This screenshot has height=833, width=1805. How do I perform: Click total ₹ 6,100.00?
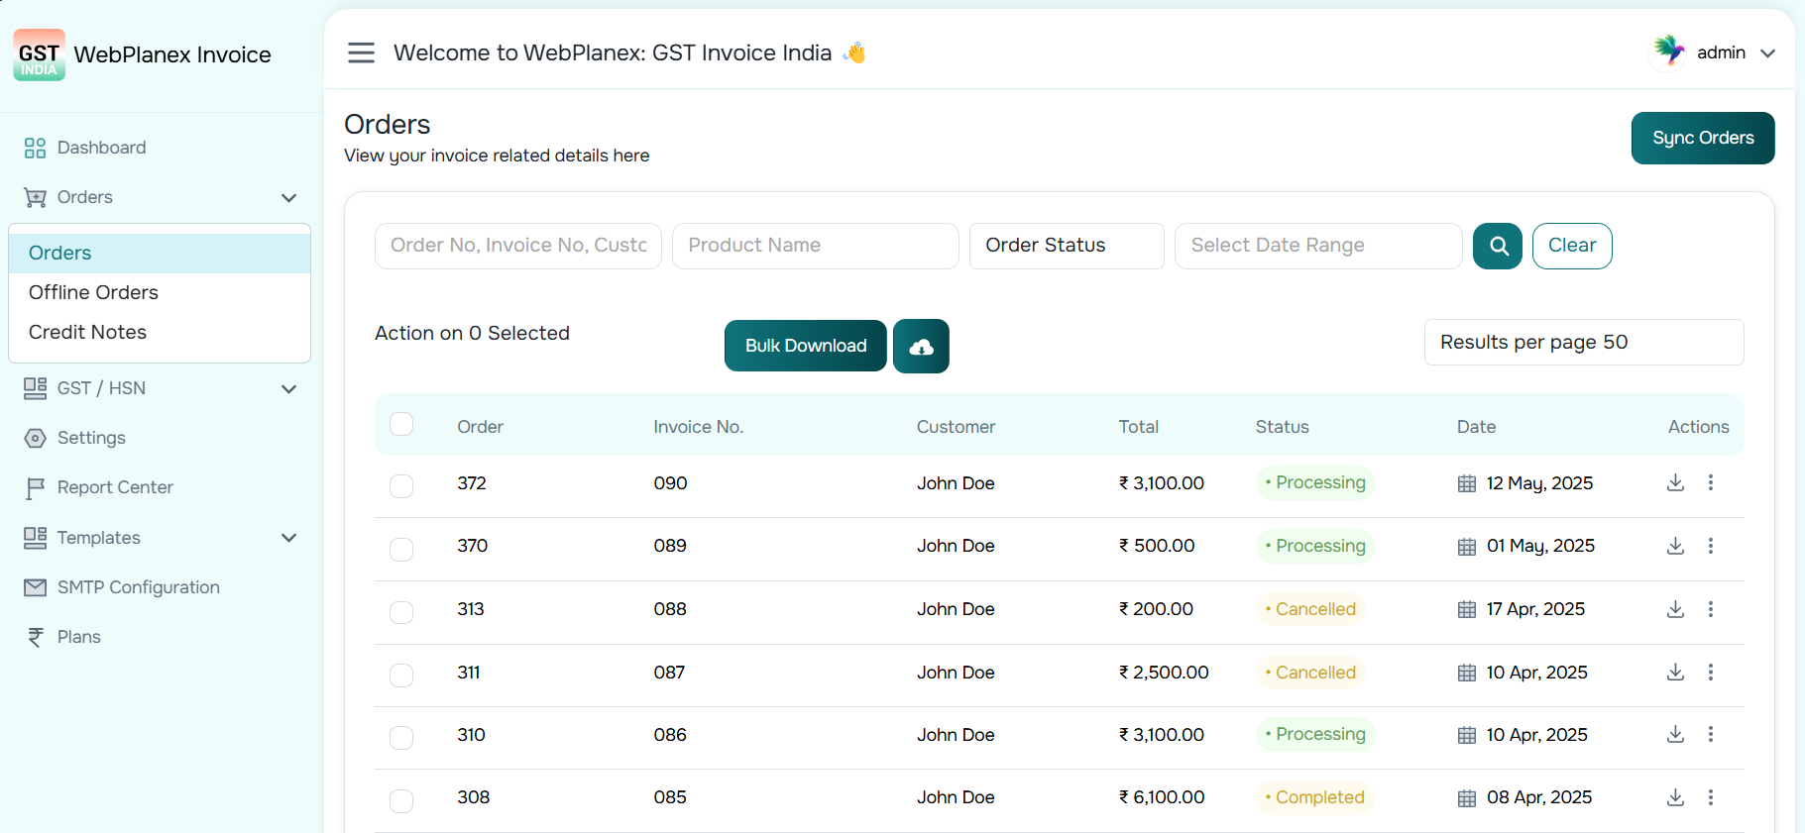coord(1162,797)
